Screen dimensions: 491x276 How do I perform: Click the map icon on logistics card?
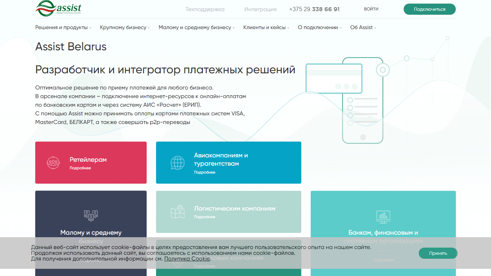(178, 212)
